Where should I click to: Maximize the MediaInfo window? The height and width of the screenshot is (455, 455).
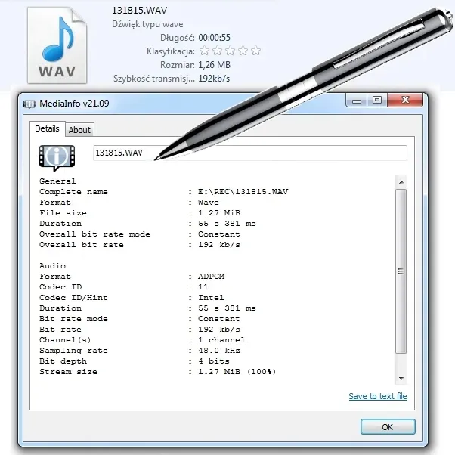click(377, 101)
